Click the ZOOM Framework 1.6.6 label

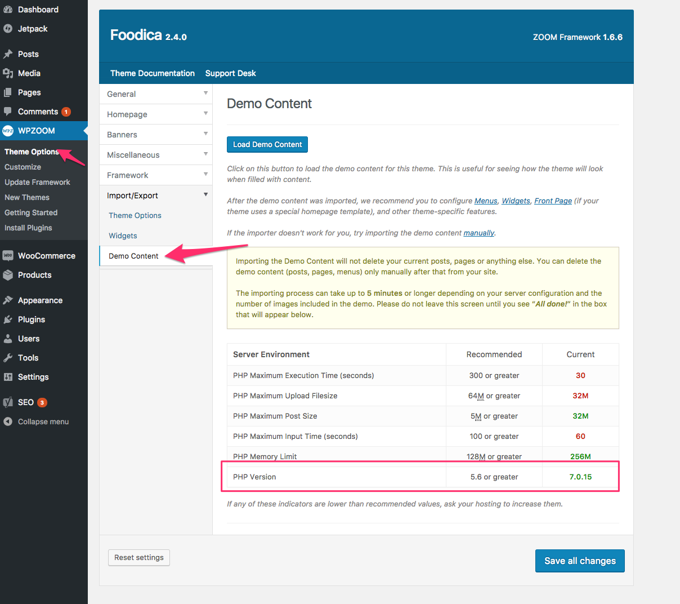578,37
